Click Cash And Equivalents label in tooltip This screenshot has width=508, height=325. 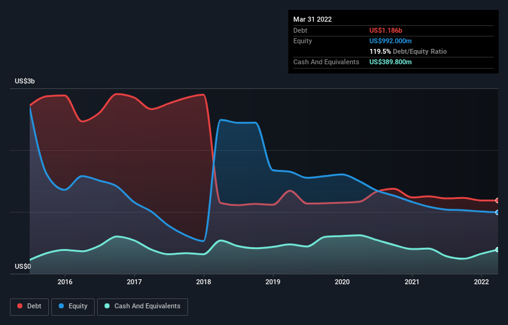[x=326, y=62]
